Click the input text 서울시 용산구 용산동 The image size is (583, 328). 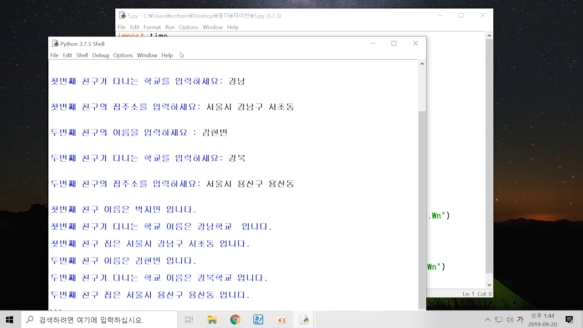[250, 184]
